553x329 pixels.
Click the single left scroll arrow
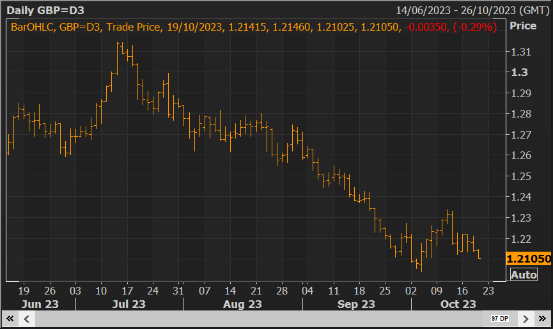26,318
